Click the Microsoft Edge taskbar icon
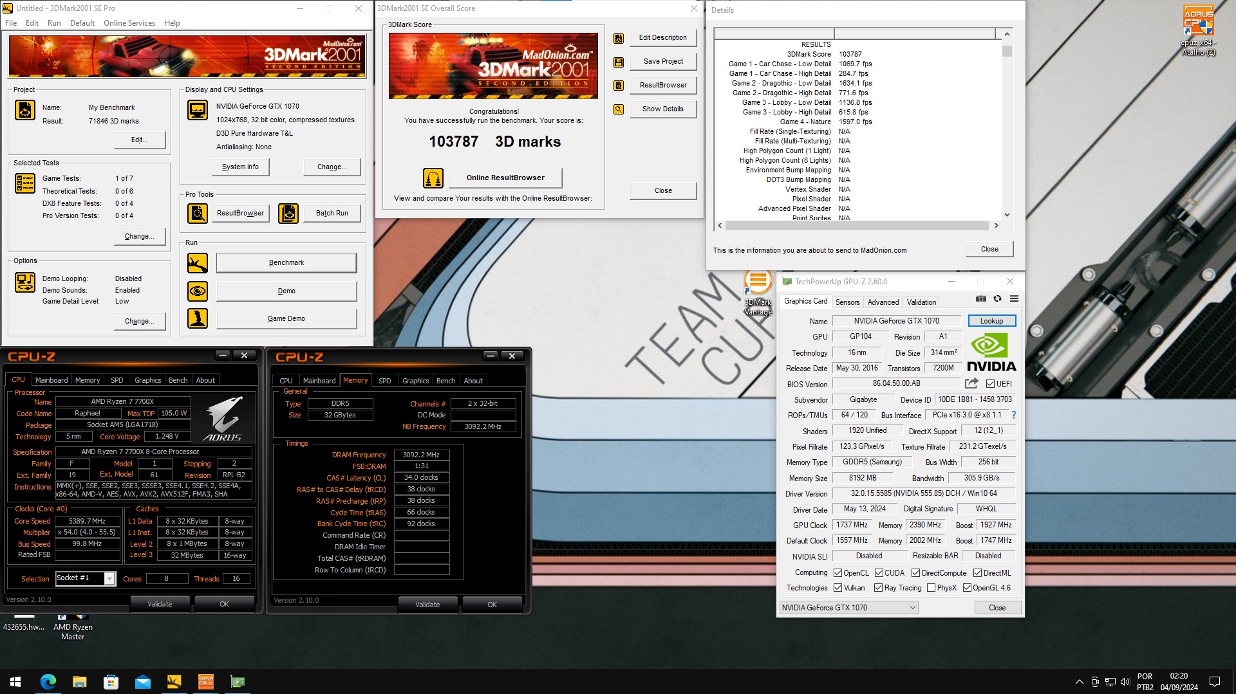Image resolution: width=1236 pixels, height=694 pixels. point(48,682)
